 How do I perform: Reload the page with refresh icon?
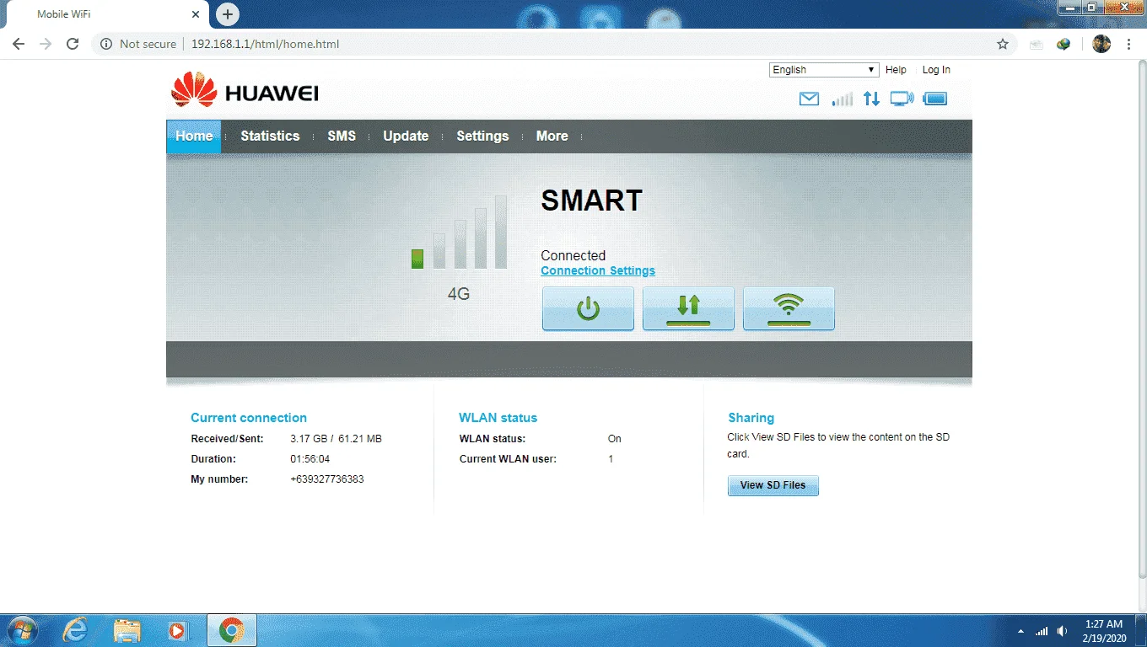click(73, 44)
